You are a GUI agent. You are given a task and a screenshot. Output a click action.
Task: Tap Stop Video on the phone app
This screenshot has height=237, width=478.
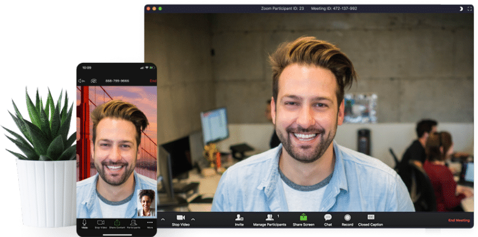(x=100, y=224)
